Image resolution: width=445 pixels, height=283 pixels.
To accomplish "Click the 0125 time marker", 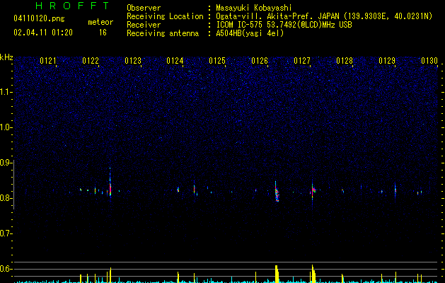I will point(217,61).
